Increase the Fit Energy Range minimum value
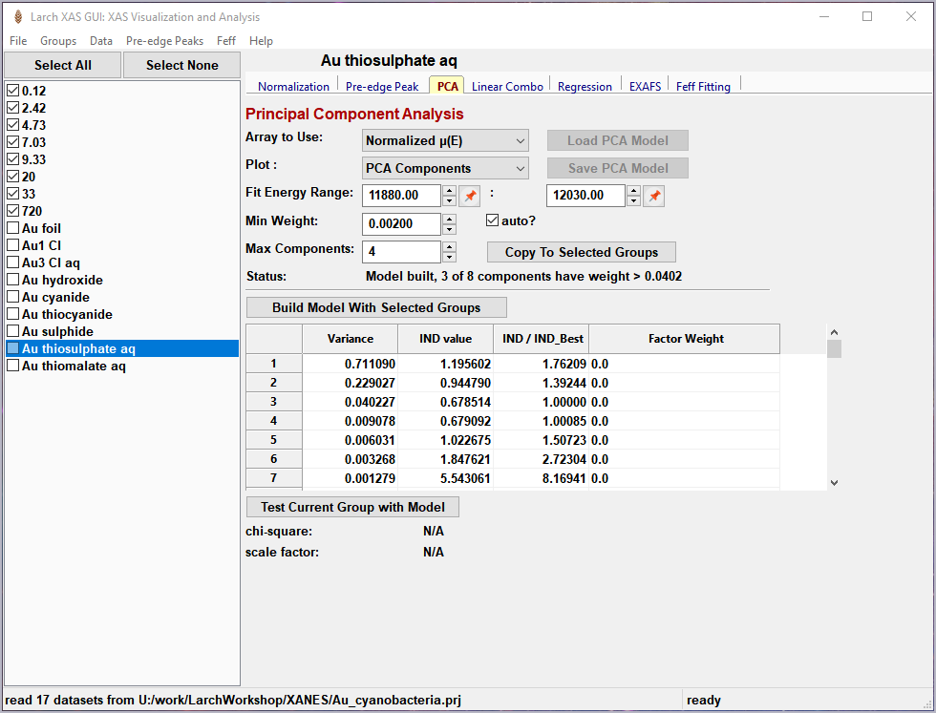 tap(449, 190)
